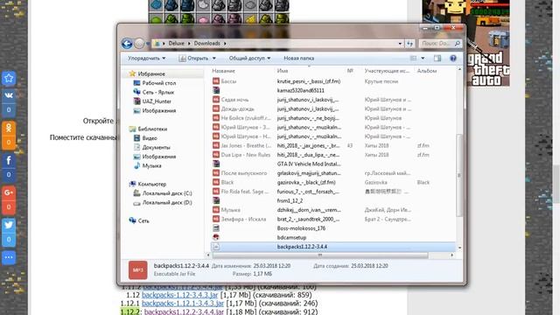560x315 pixels.
Task: Share page via Odnoklassniki sidebar icon
Action: [9, 128]
